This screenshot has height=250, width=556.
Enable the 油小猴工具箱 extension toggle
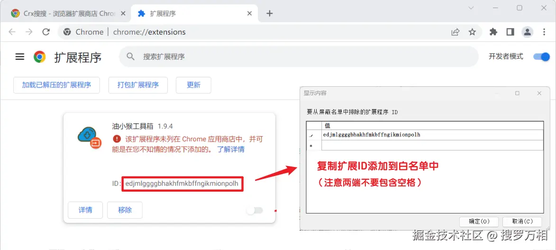pos(255,211)
